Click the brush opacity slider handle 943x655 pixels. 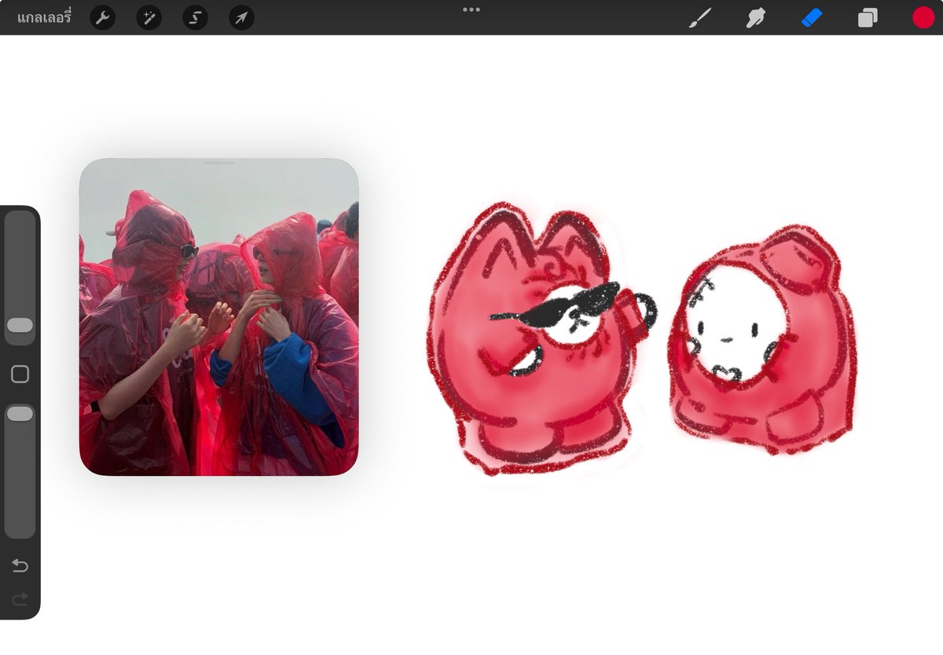pos(20,413)
